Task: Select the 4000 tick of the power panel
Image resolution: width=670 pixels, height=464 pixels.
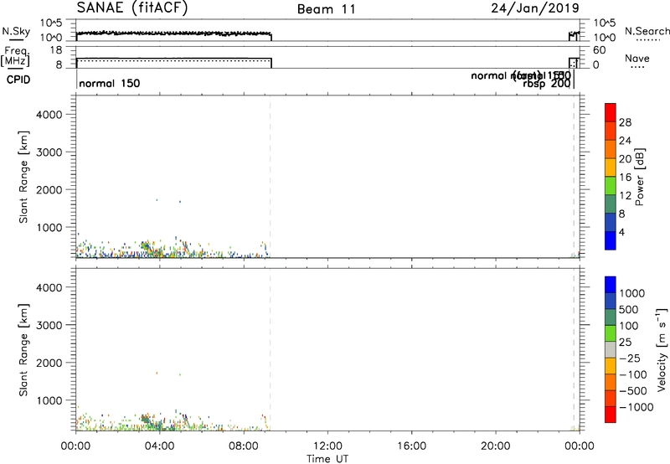Action: [x=49, y=115]
